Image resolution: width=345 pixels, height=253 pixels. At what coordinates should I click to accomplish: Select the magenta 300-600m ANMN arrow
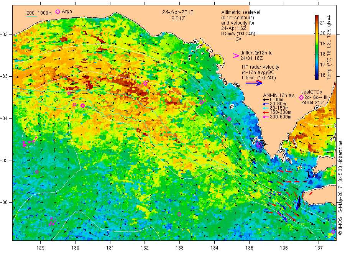pos(265,117)
